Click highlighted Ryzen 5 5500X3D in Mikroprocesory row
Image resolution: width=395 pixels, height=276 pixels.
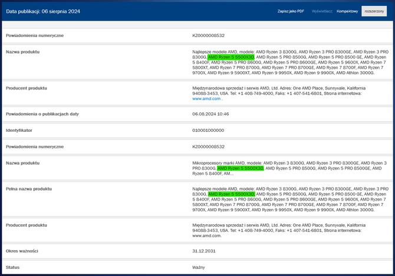(241, 168)
